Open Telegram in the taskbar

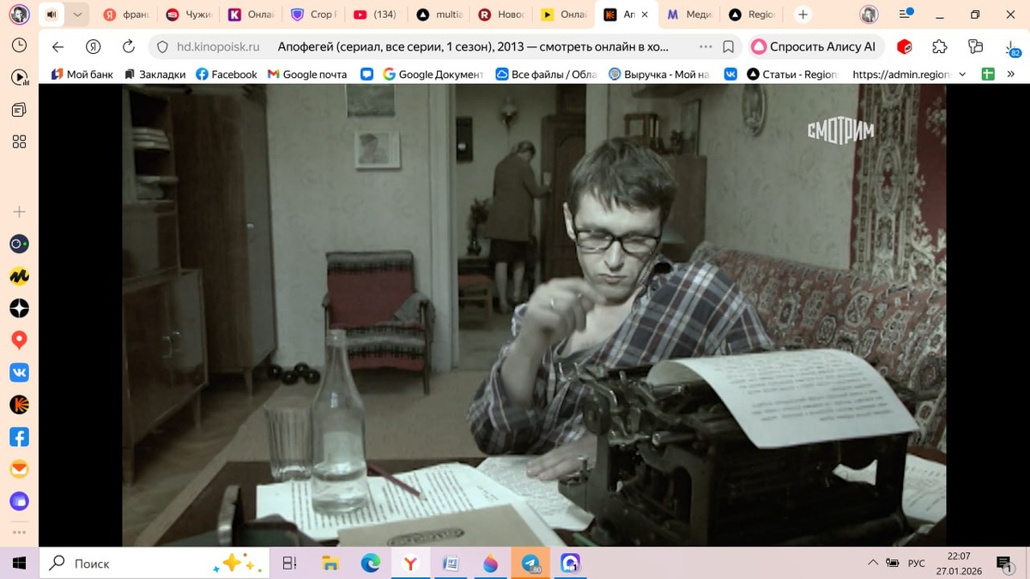(530, 564)
